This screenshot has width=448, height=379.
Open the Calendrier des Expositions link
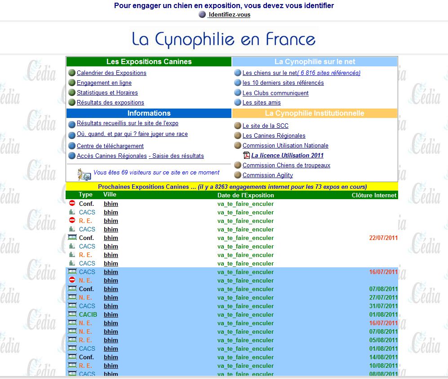[111, 73]
